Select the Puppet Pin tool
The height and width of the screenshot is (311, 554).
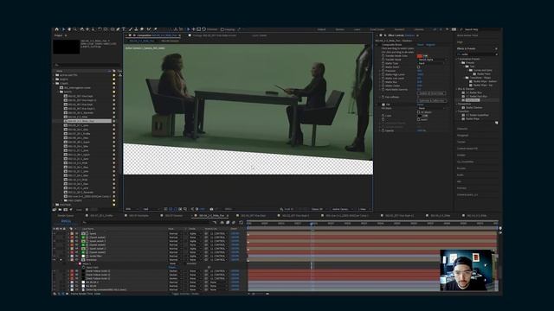pyautogui.click(x=155, y=29)
